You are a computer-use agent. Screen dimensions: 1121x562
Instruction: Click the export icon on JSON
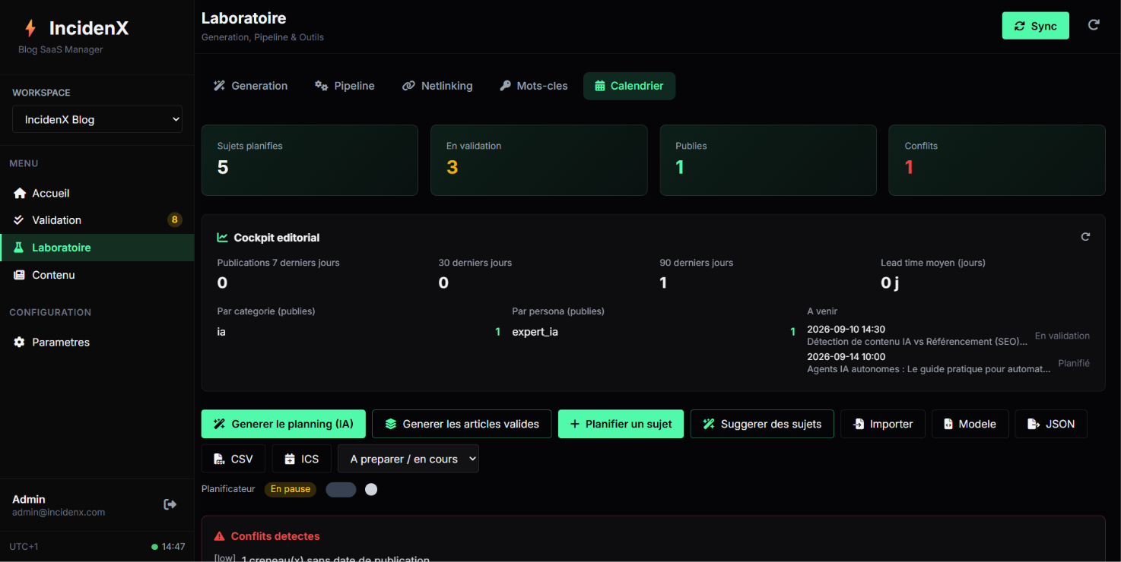coord(1034,424)
